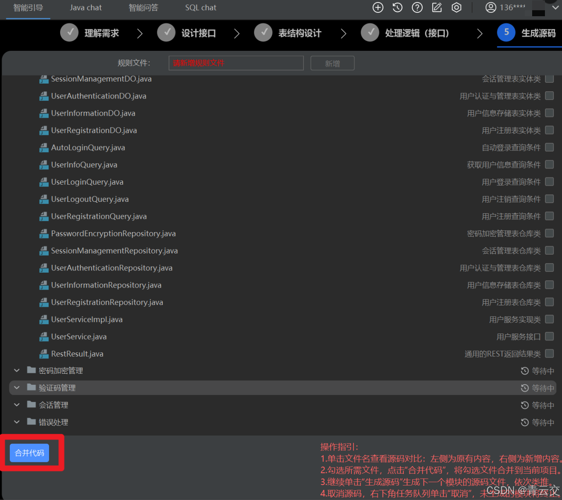Check the 用户服务实现类 checkbox

click(550, 319)
